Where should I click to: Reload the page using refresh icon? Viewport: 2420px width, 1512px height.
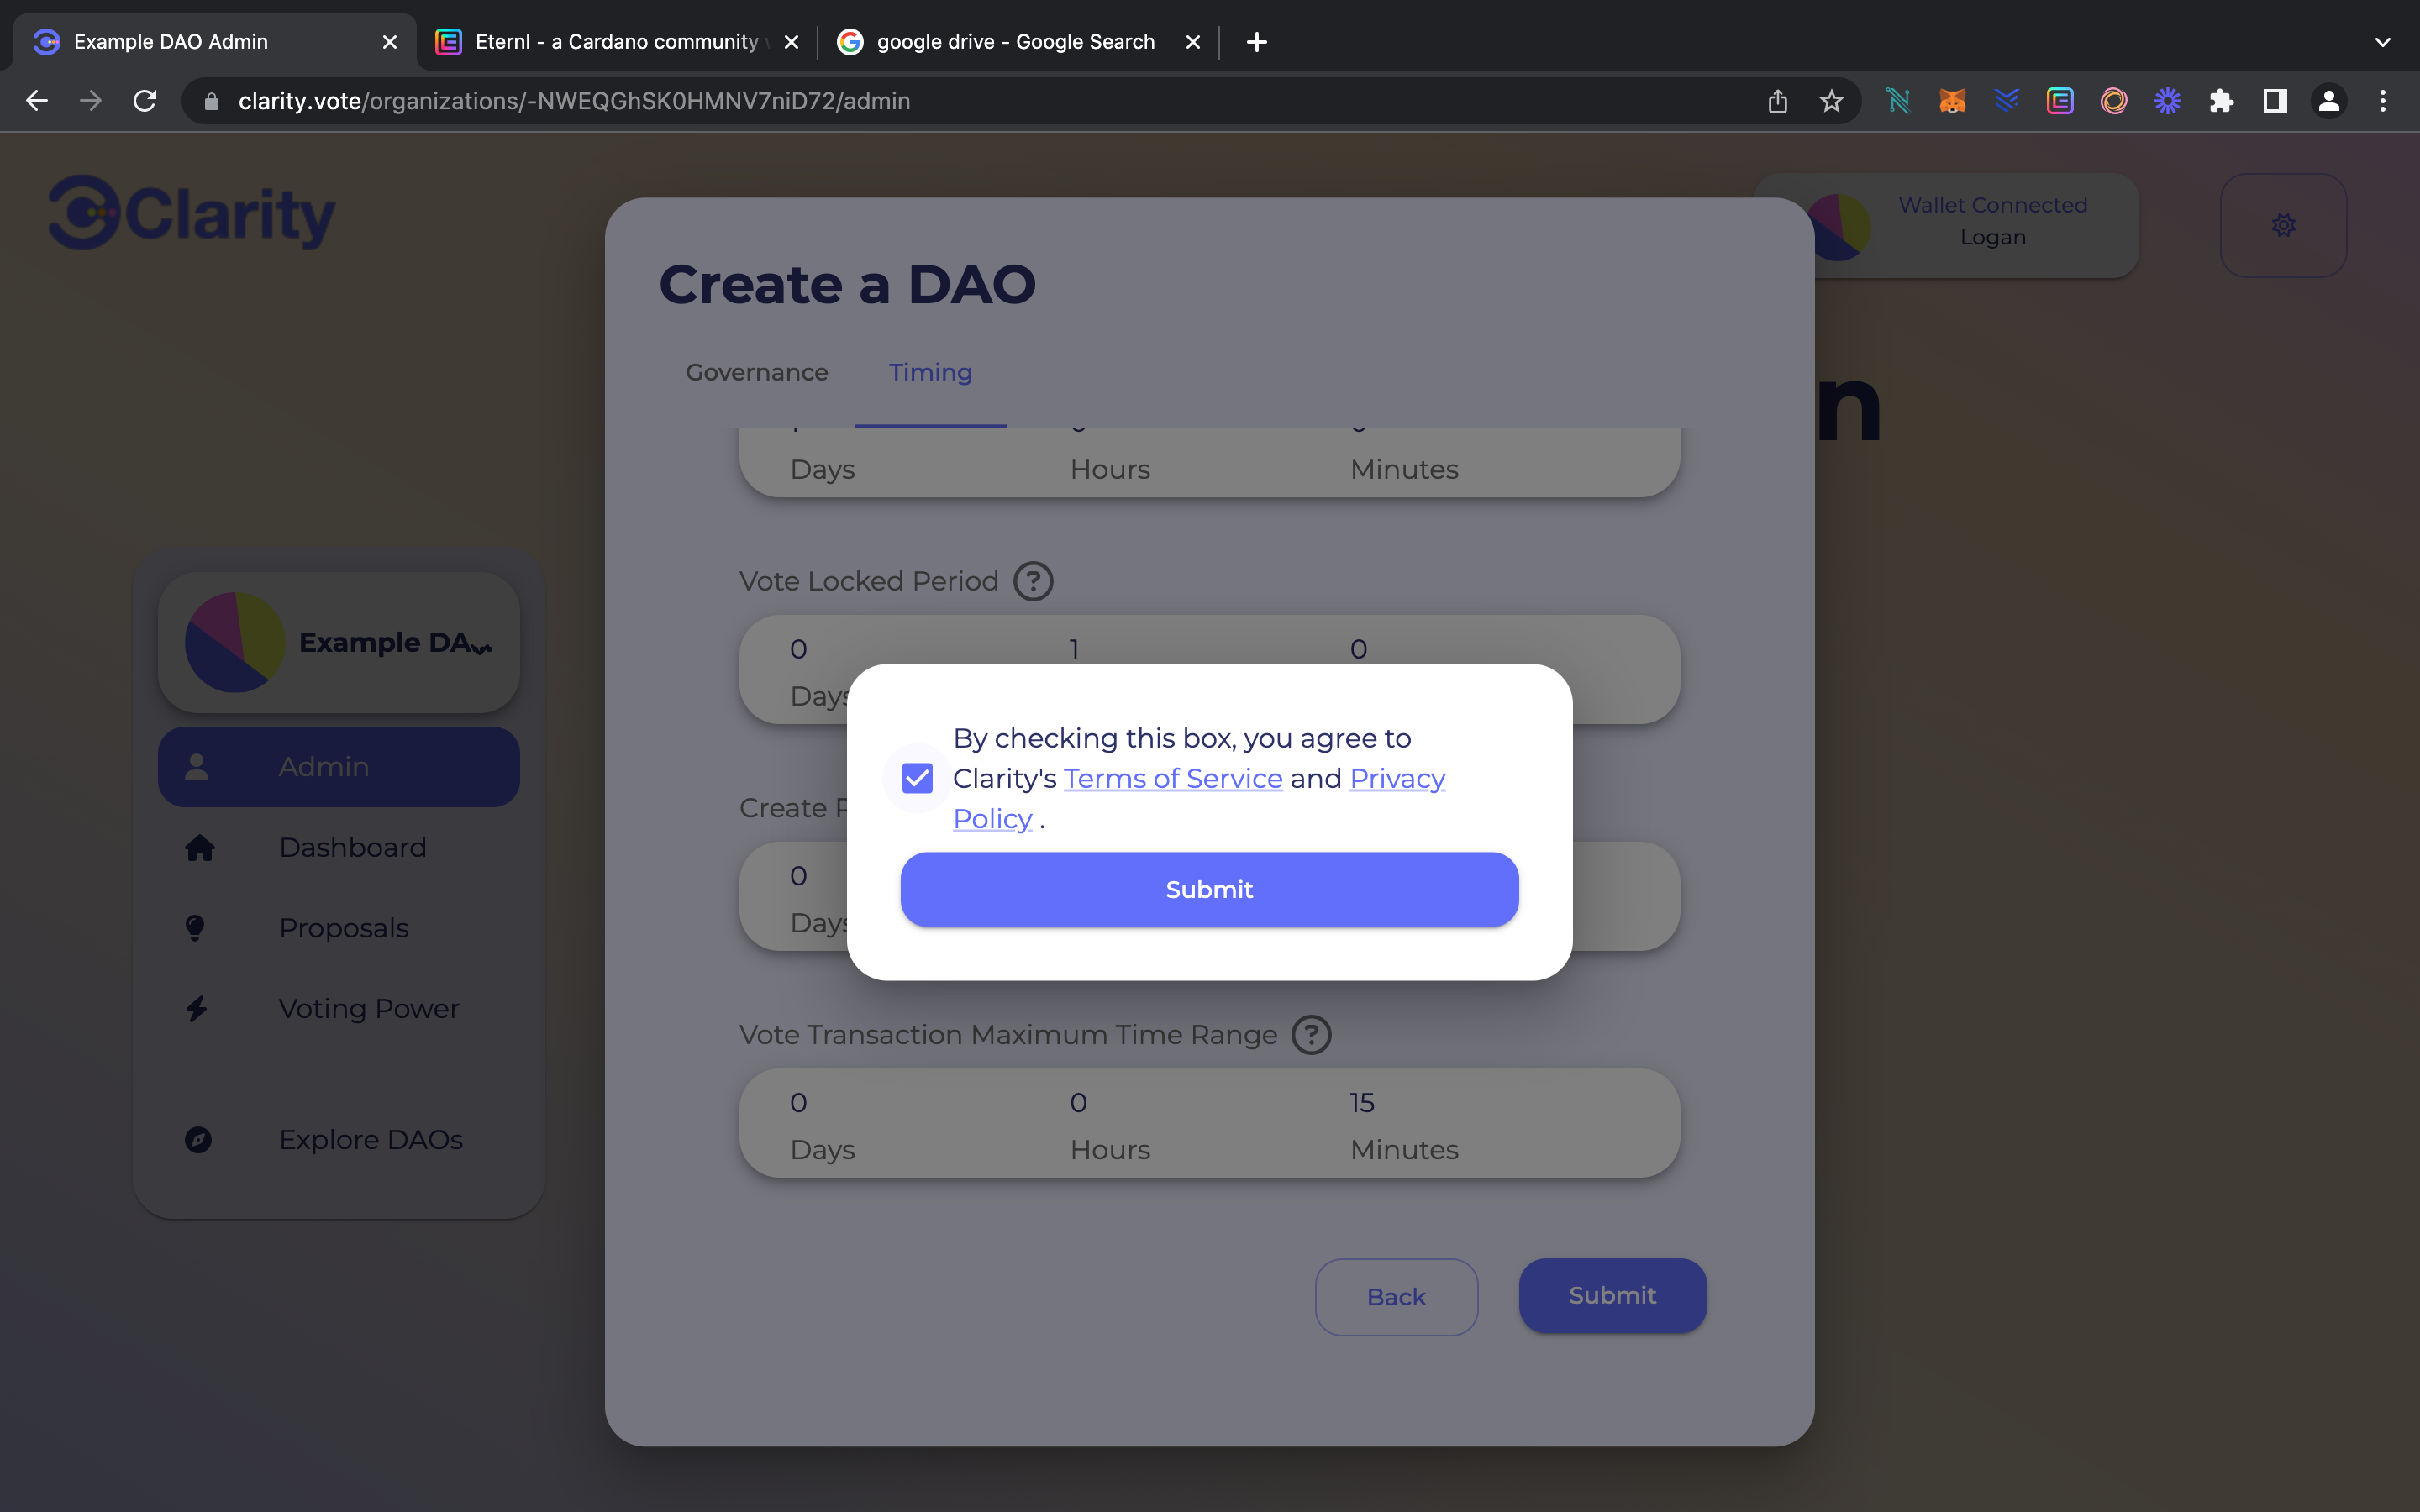tap(145, 101)
